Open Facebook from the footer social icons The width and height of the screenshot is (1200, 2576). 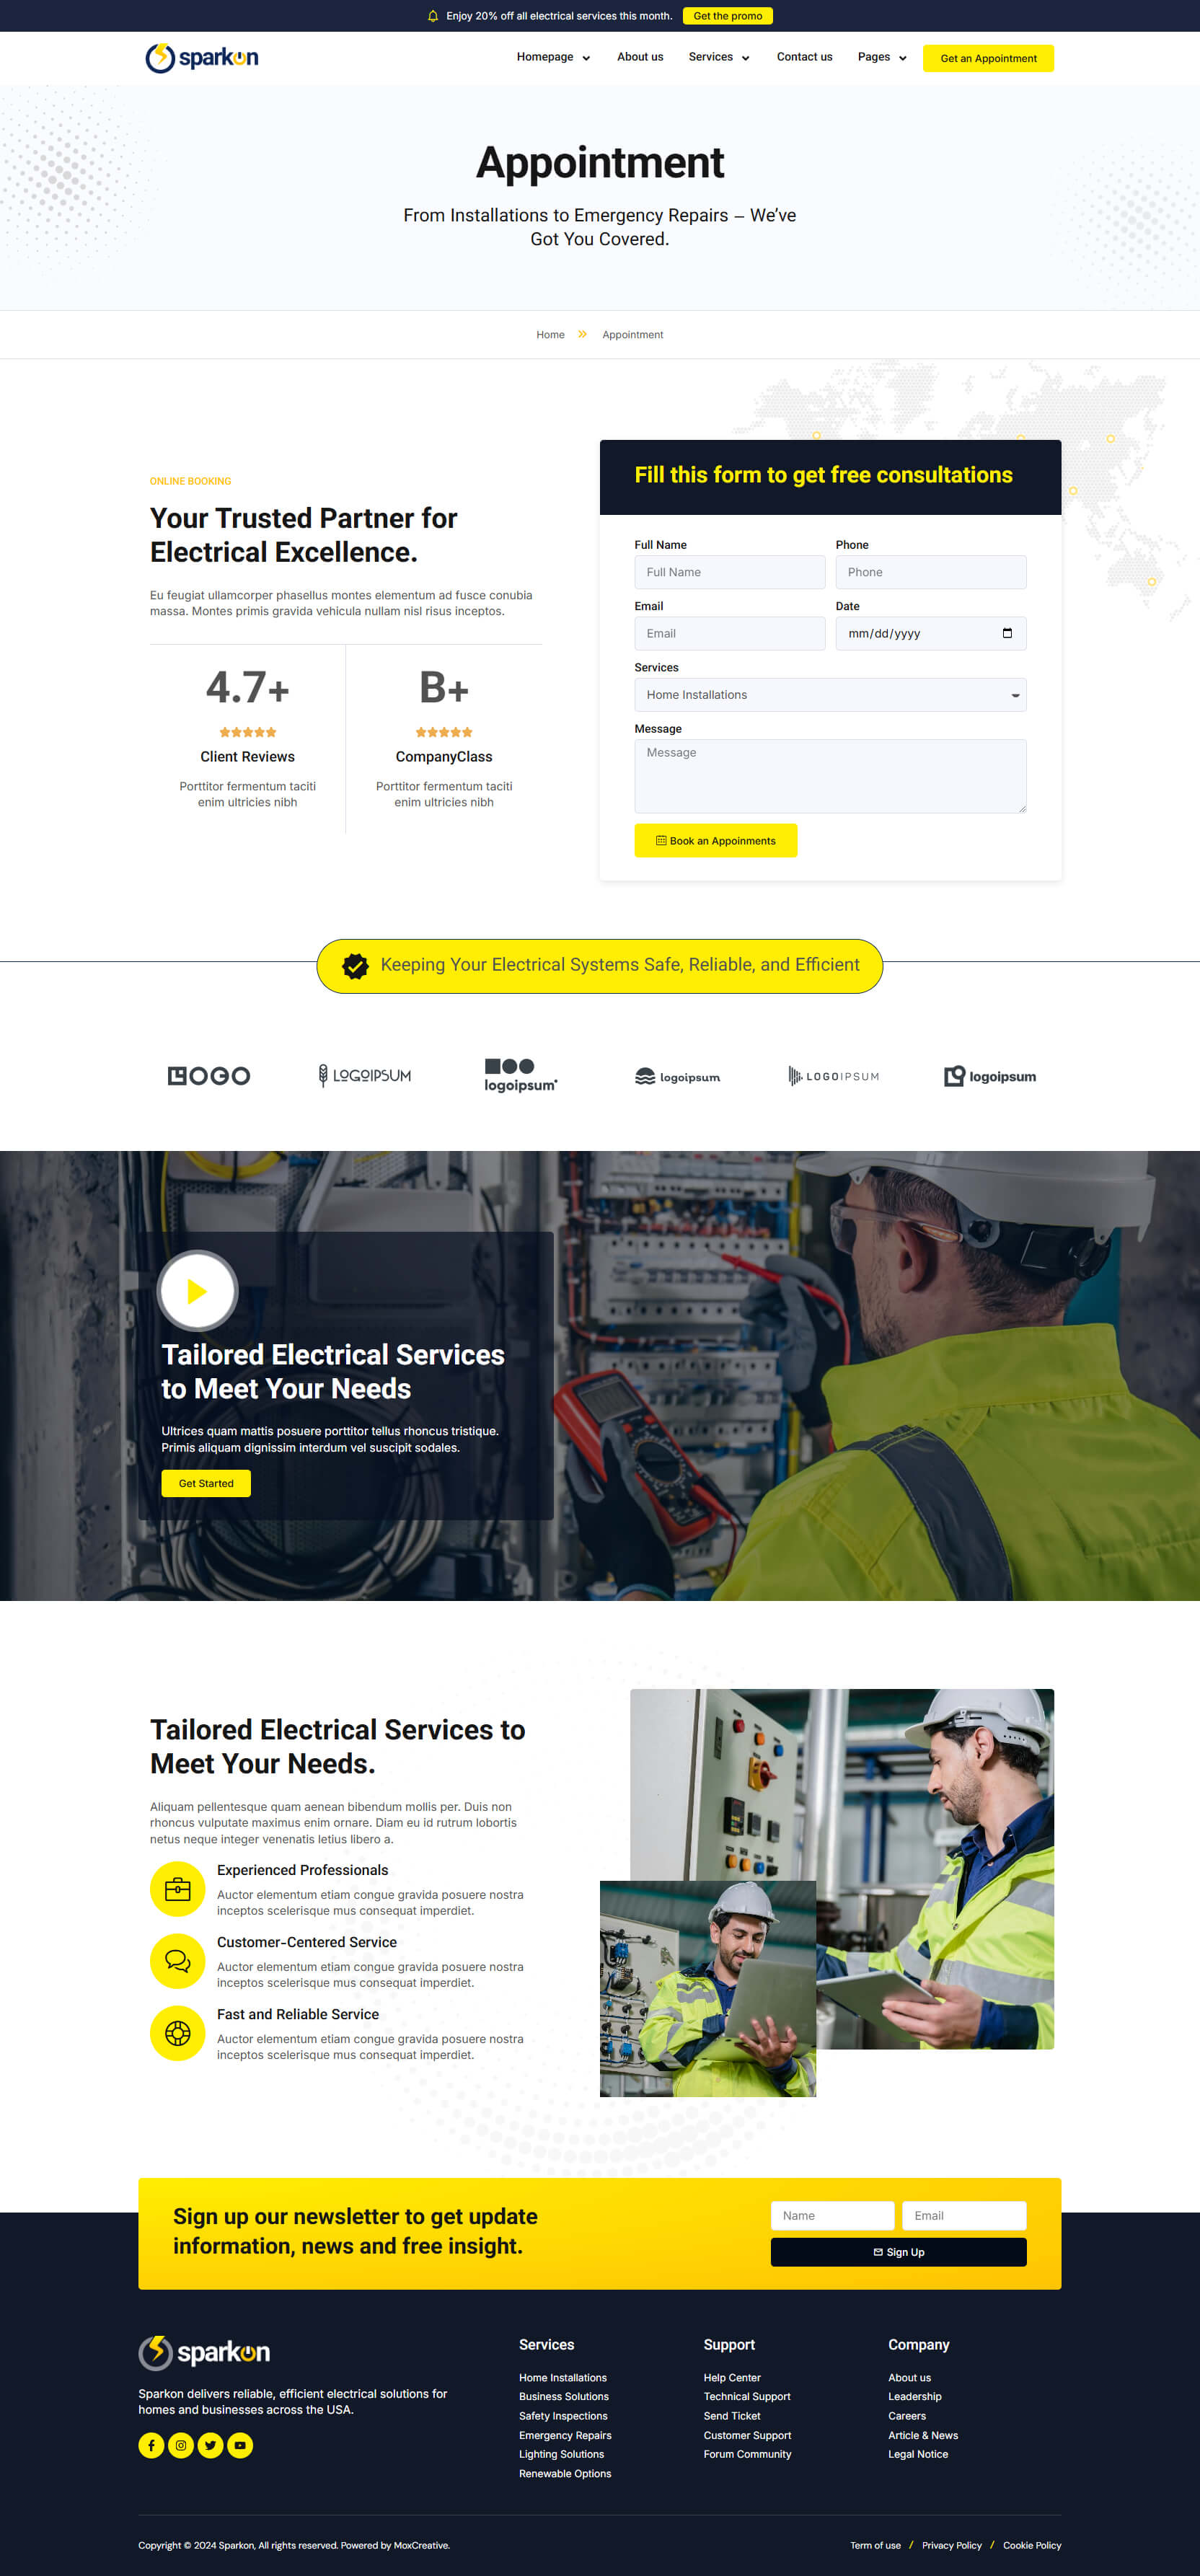tap(151, 2445)
